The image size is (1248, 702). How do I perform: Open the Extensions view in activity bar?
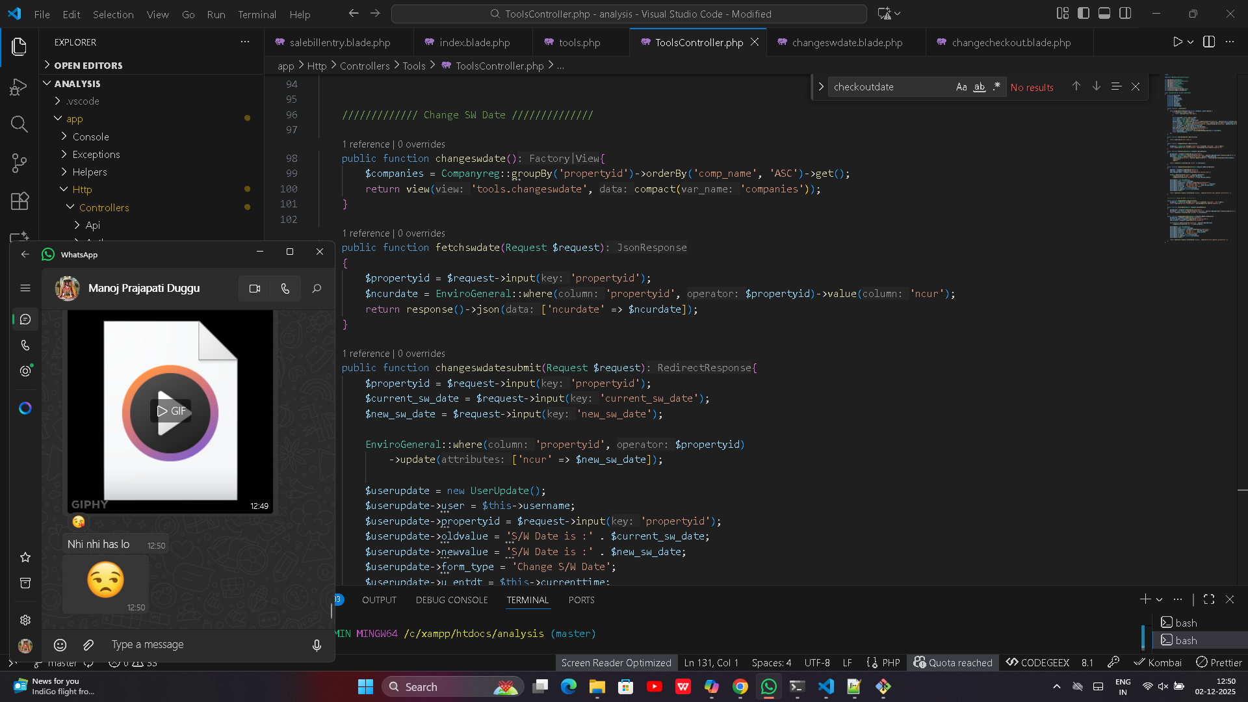pos(19,201)
